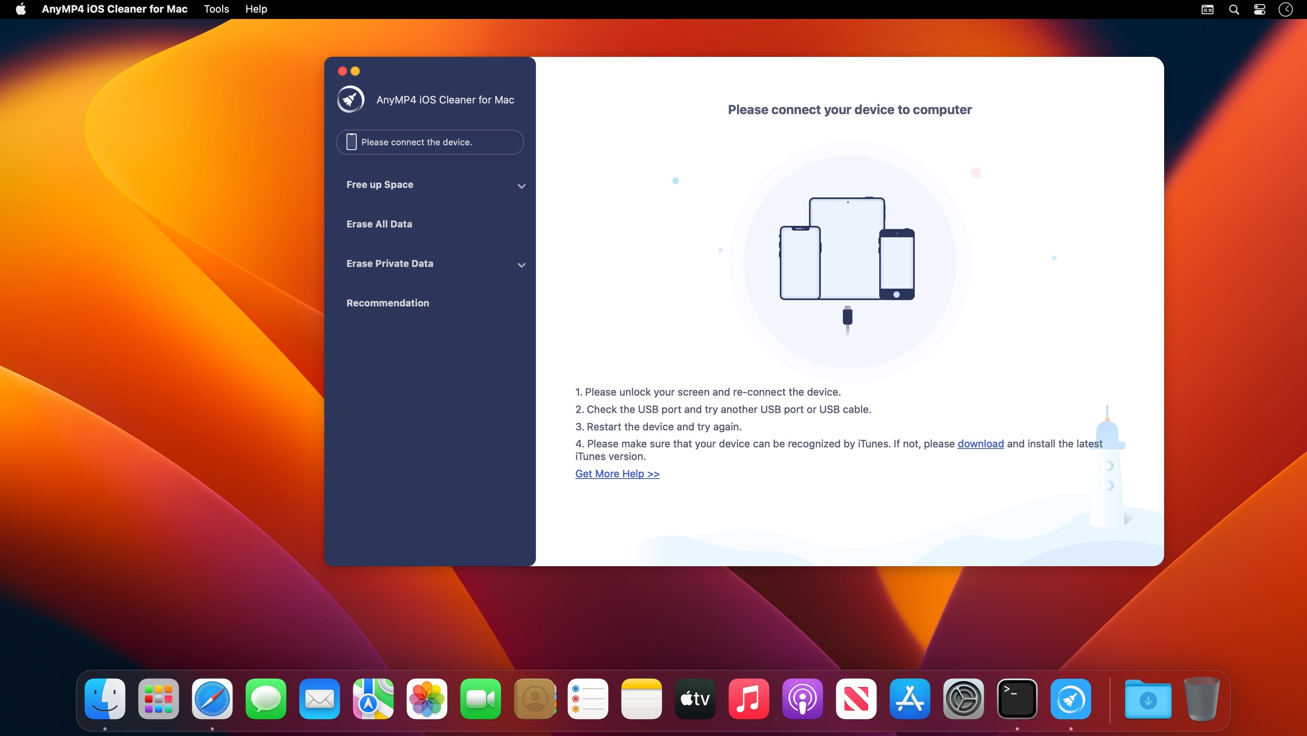Open Launchpad from the Dock
Viewport: 1307px width, 736px height.
point(158,698)
